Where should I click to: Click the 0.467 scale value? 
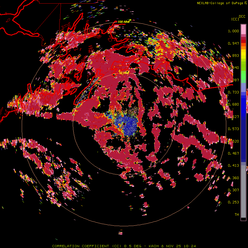233,153
